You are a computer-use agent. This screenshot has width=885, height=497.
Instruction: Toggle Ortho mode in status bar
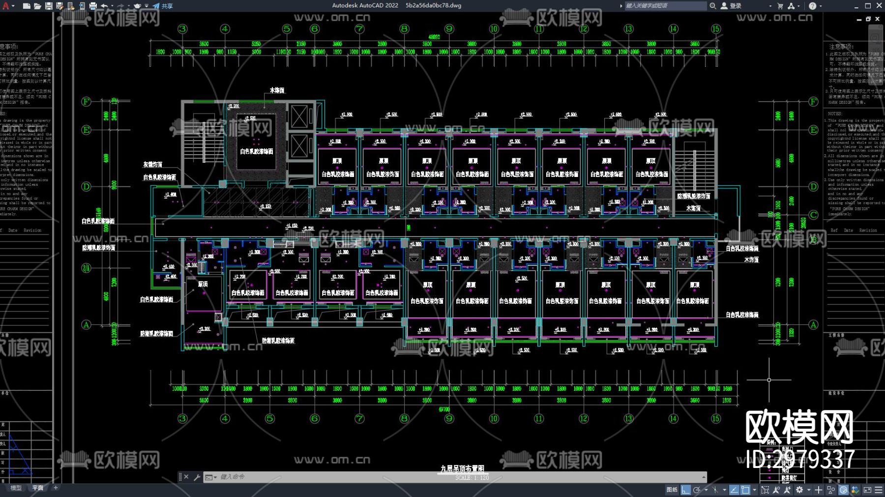tap(685, 490)
